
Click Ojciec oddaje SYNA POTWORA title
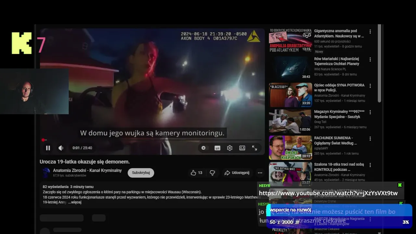tap(339, 87)
